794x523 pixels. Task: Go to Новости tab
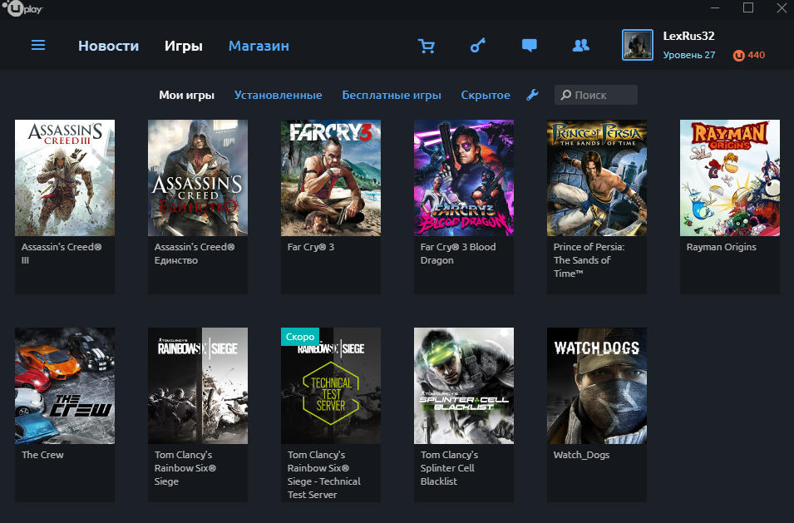[108, 46]
